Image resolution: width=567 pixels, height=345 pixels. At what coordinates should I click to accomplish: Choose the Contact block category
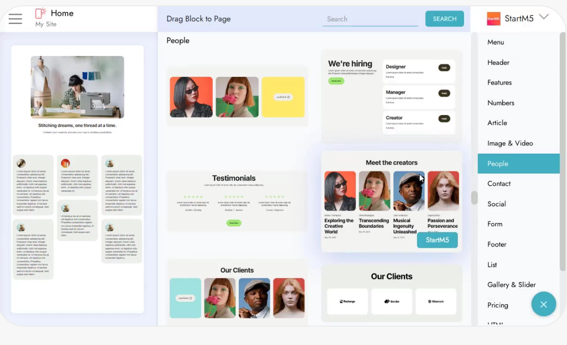point(499,184)
